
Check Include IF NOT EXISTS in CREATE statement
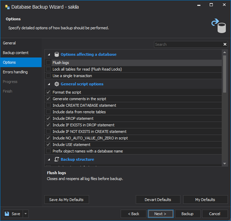[48, 131]
